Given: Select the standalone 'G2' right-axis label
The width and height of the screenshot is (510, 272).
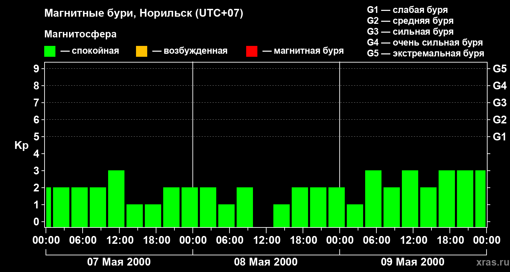Looking at the screenshot, I should 500,120.
